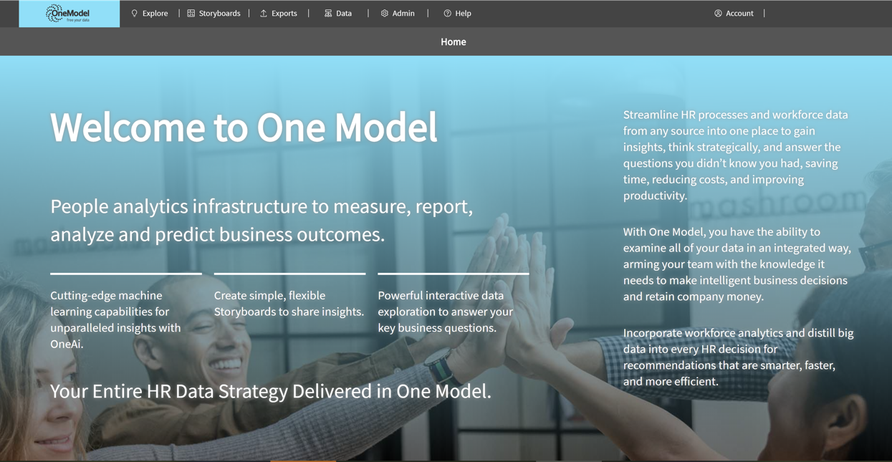Open the Help menu label
Image resolution: width=892 pixels, height=462 pixels.
(x=463, y=14)
